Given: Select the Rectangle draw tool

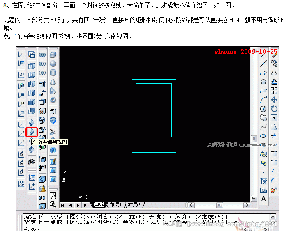Looking at the screenshot, I should tap(264, 91).
